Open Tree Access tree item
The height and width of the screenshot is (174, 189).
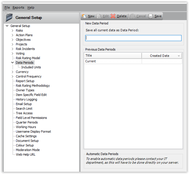[x=24, y=113]
